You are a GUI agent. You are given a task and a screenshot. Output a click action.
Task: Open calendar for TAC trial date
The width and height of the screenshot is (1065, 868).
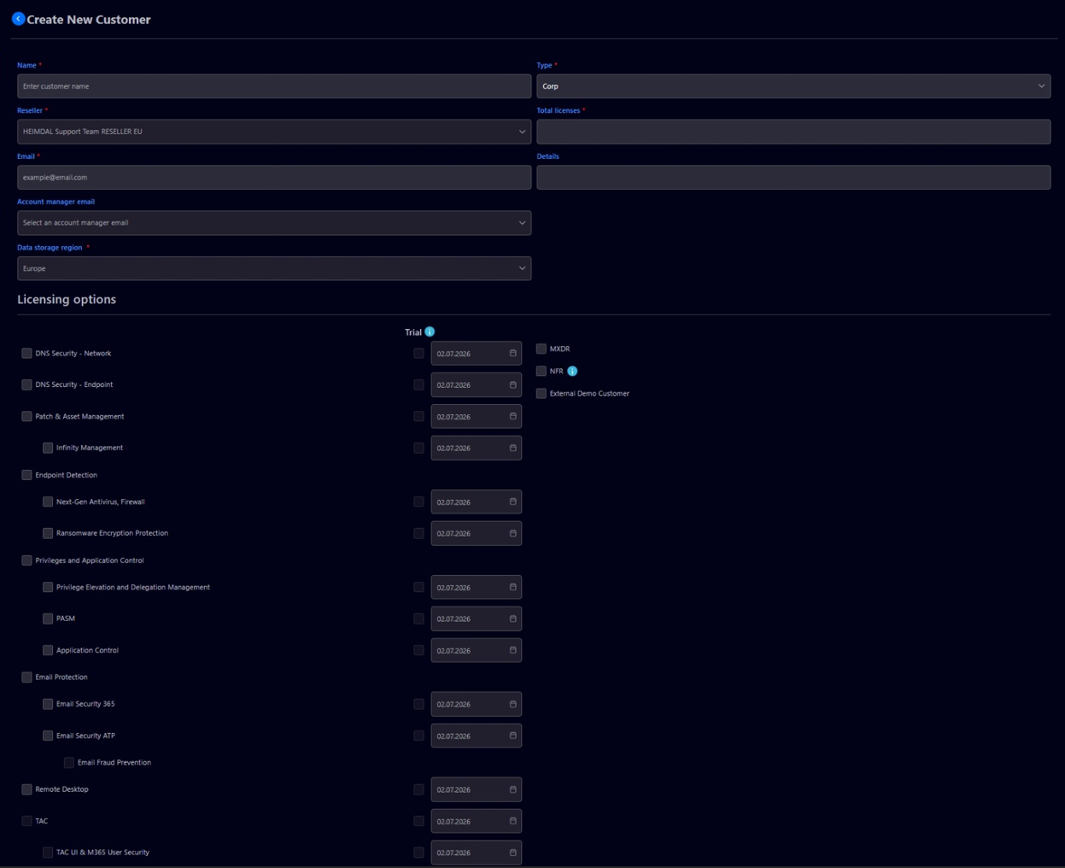click(x=512, y=821)
